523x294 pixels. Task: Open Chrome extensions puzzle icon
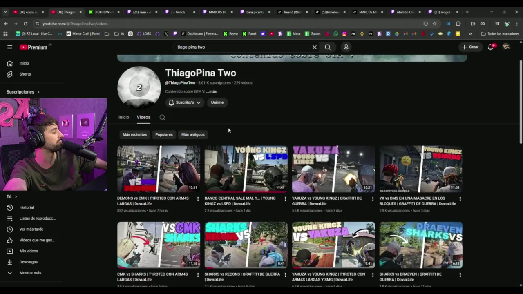458,24
